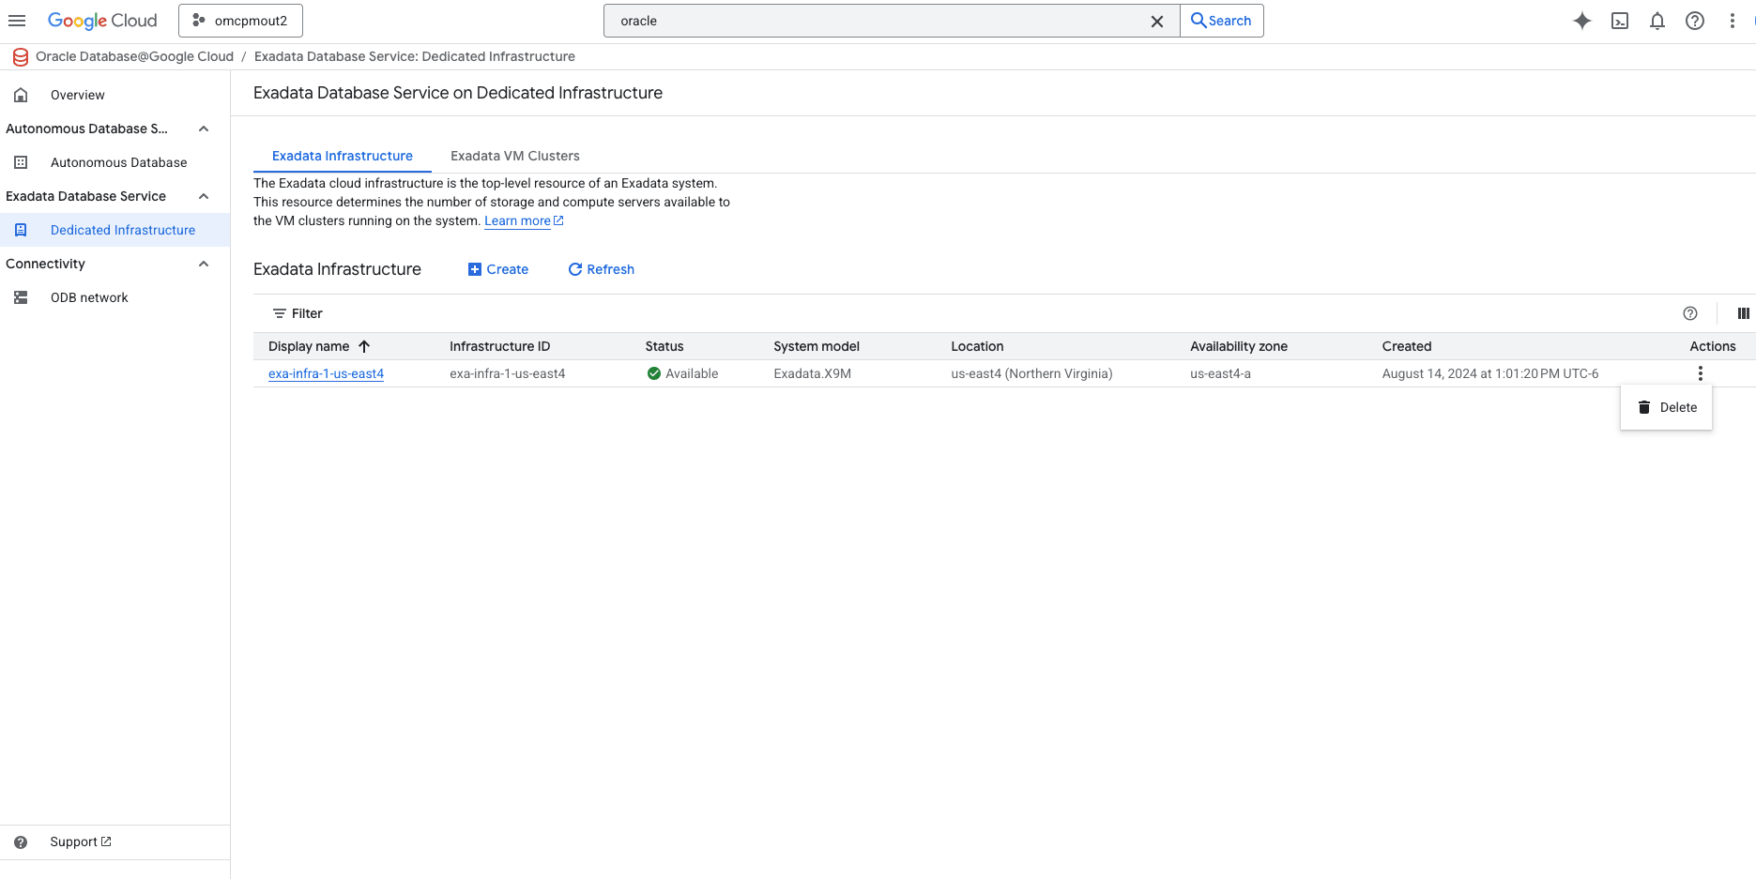This screenshot has width=1756, height=879.
Task: Click the Support question mark icon
Action: (x=21, y=842)
